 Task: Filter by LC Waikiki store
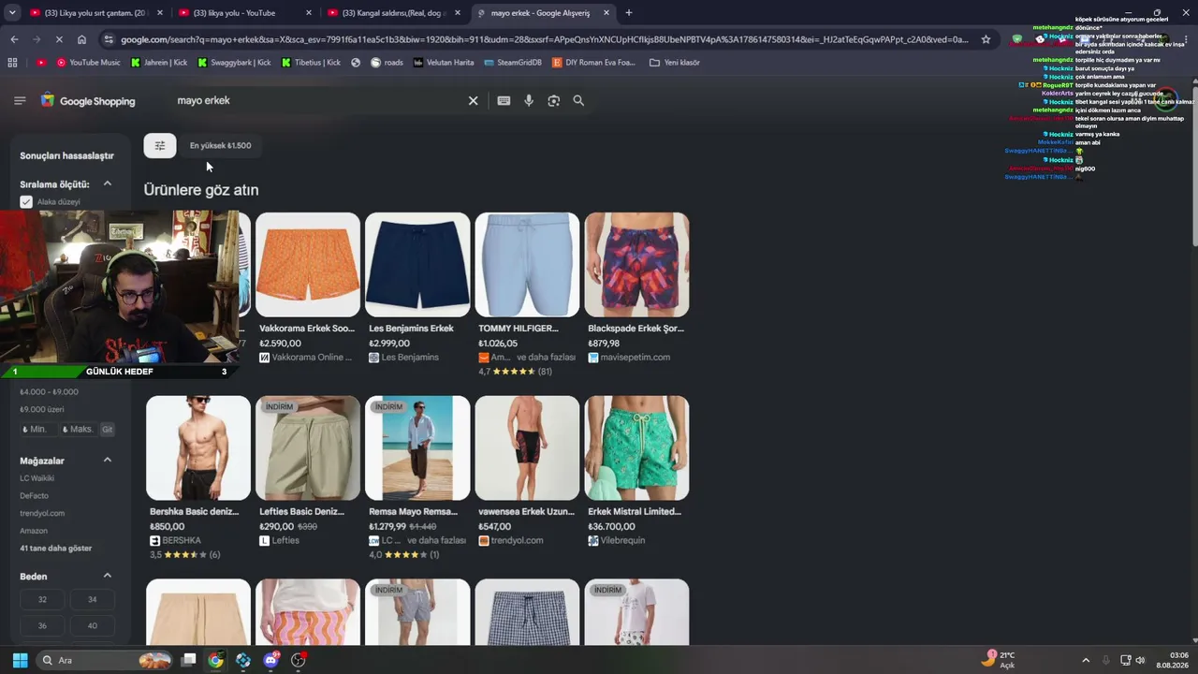click(x=37, y=478)
